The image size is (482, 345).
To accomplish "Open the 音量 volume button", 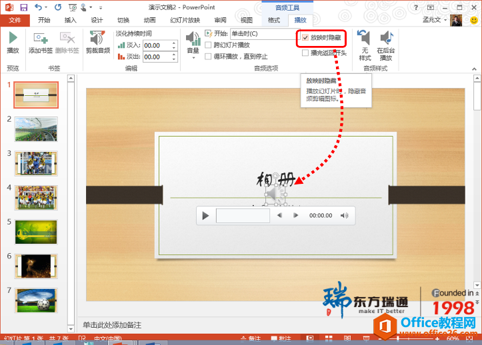I will click(x=193, y=45).
